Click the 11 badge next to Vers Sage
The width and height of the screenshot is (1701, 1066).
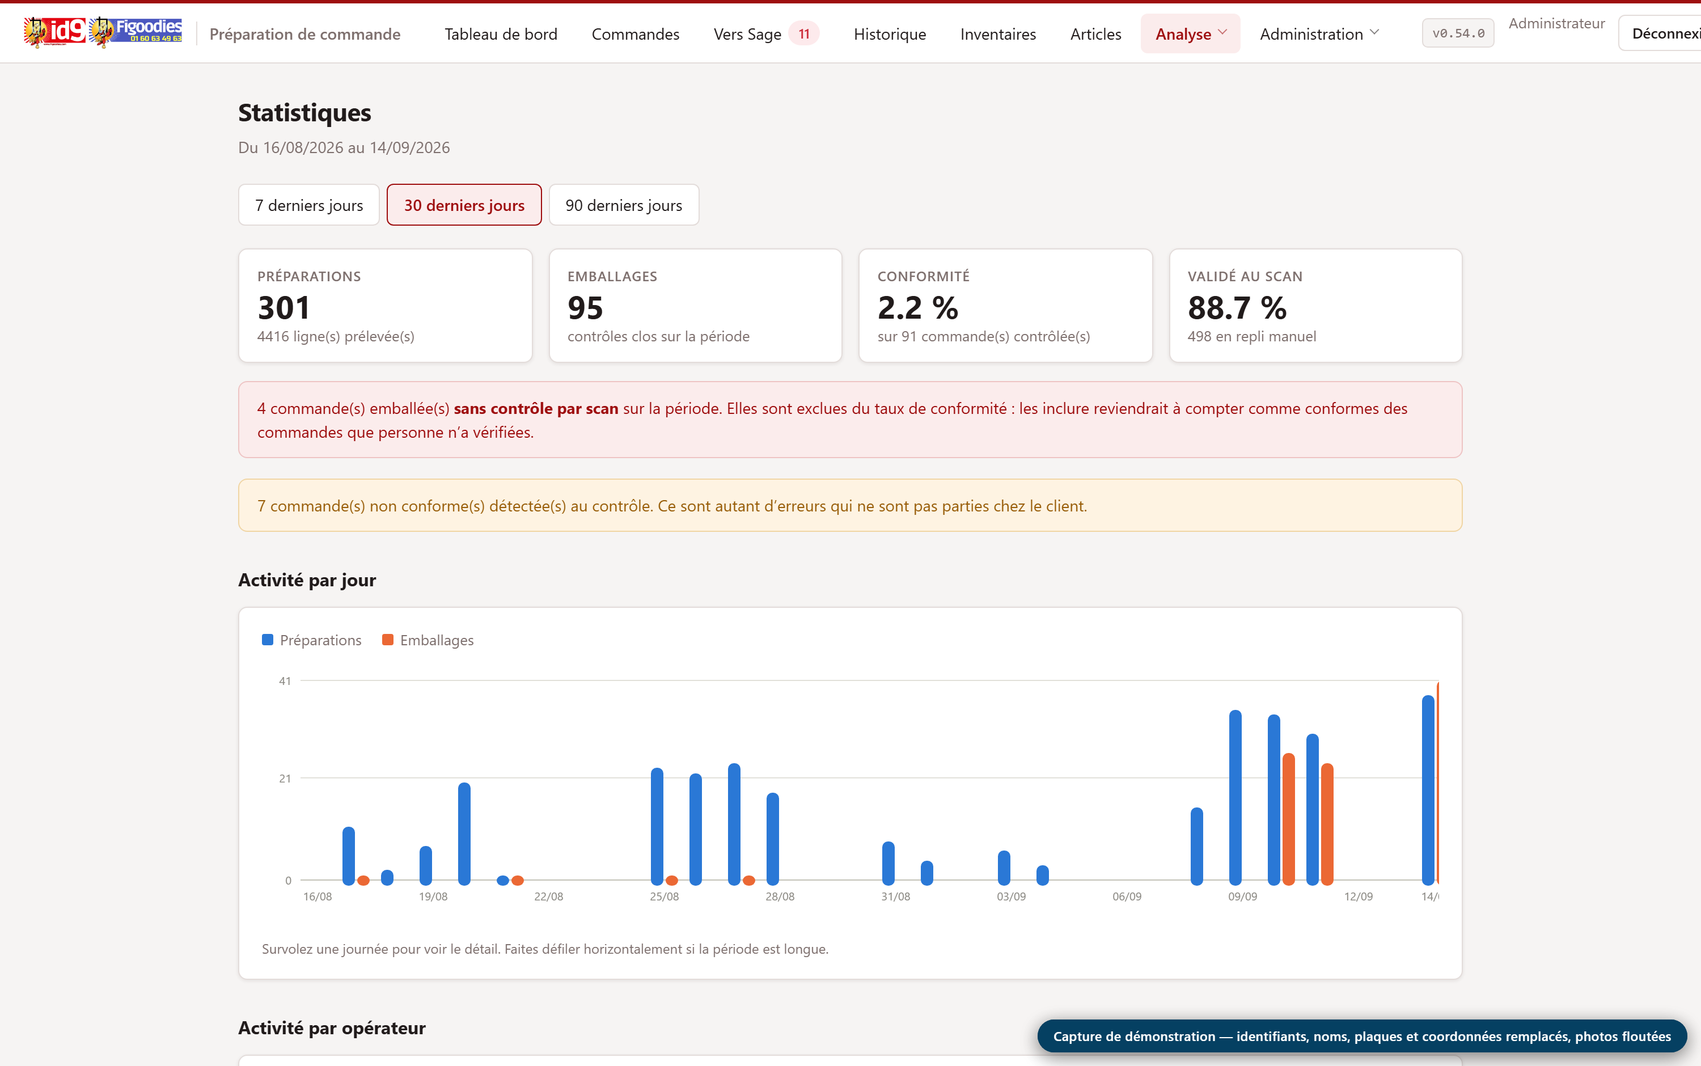(803, 33)
